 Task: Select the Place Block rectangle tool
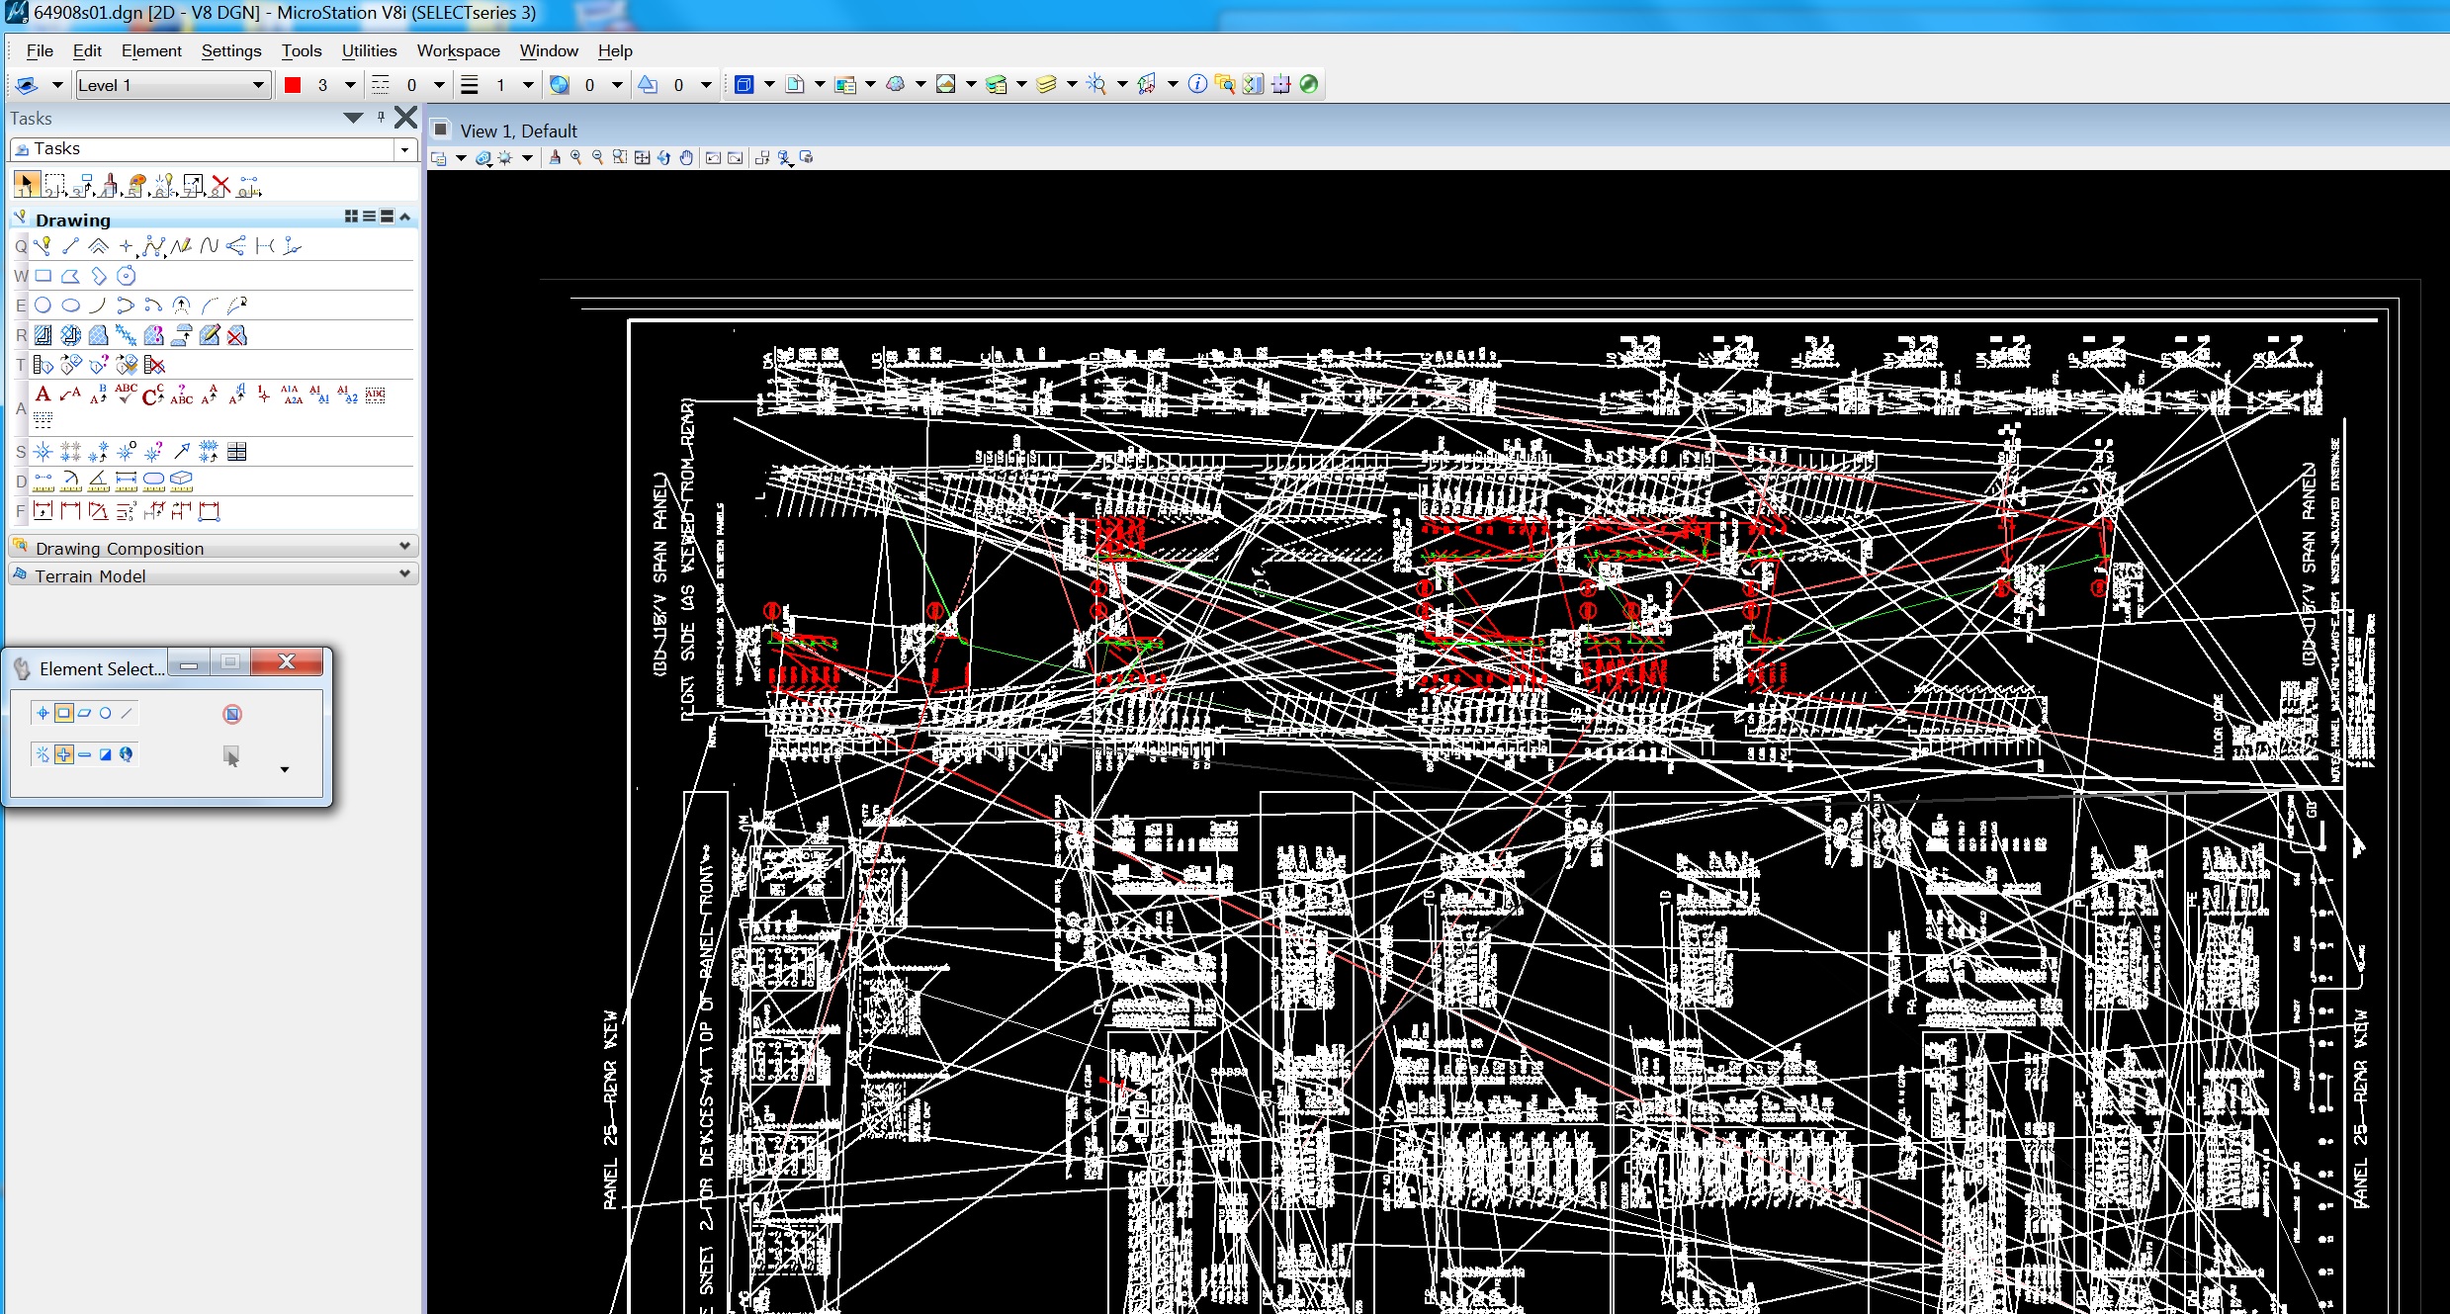[43, 276]
